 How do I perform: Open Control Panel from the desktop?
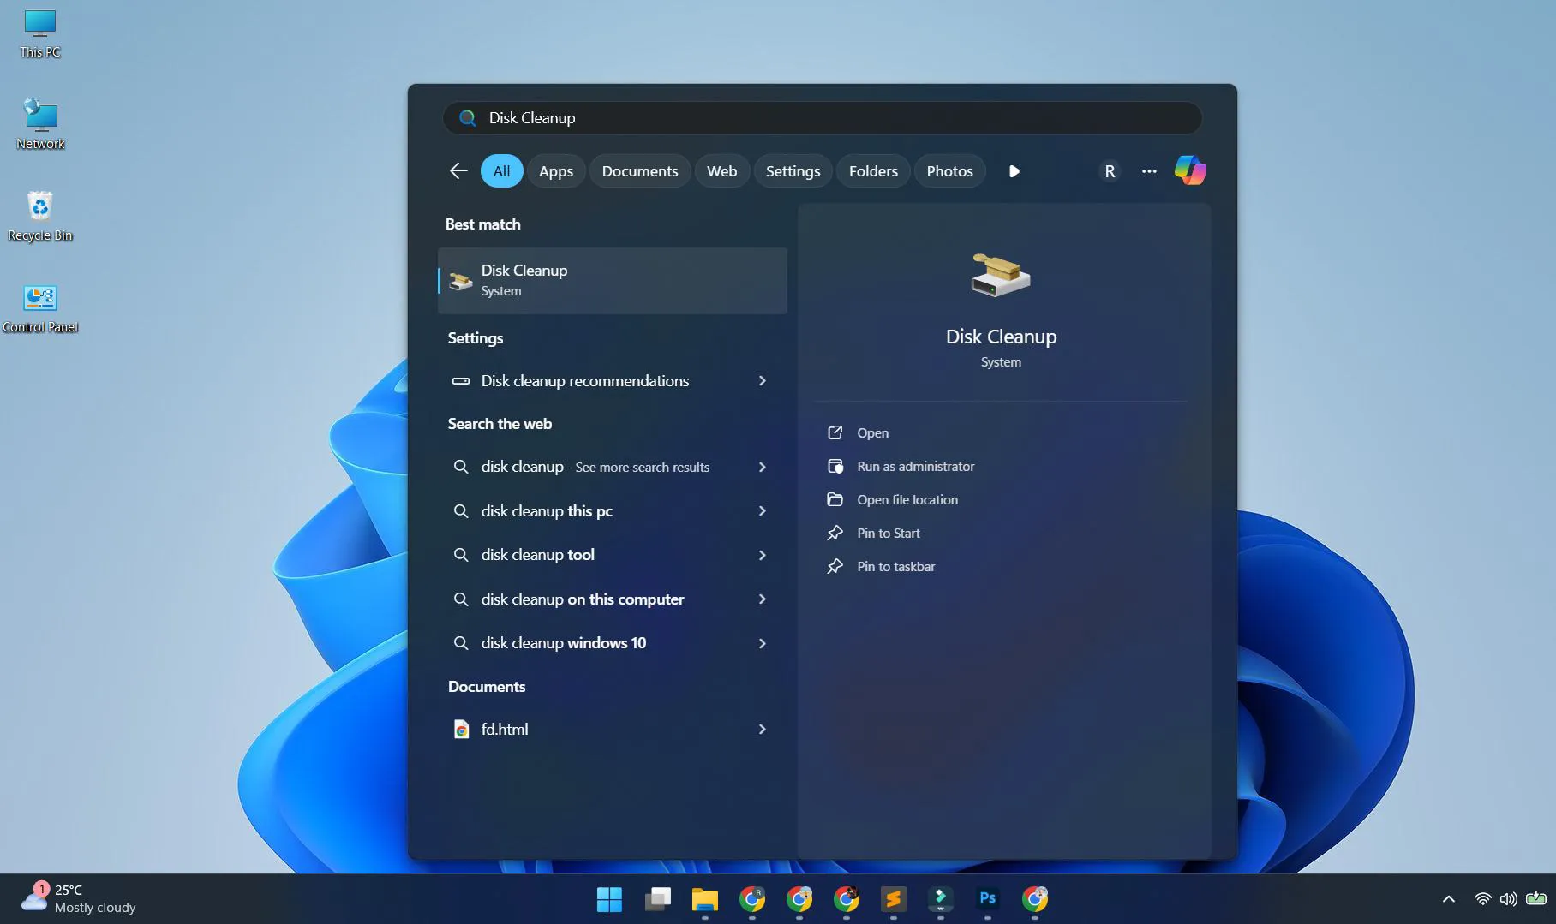coord(40,300)
